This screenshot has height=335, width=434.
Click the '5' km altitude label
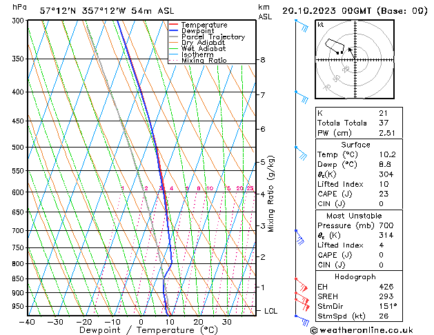click(x=263, y=162)
